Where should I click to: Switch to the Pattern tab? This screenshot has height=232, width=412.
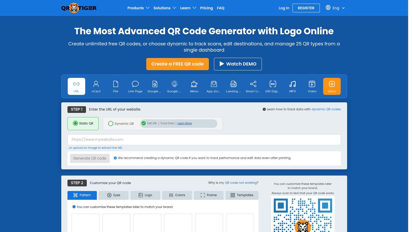click(82, 195)
